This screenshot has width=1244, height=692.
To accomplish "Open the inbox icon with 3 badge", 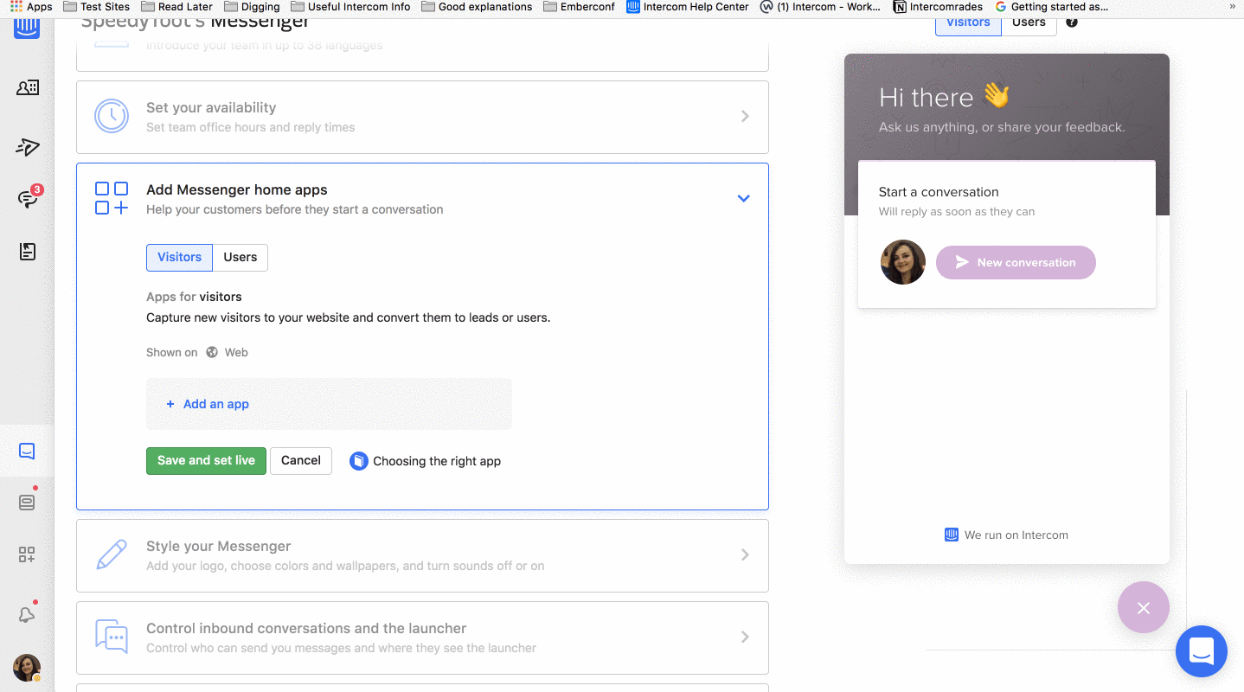I will pos(27,199).
